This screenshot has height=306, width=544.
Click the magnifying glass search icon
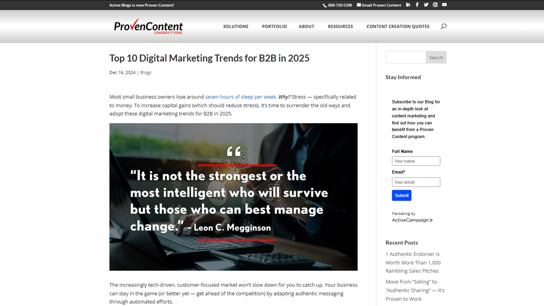pos(443,26)
